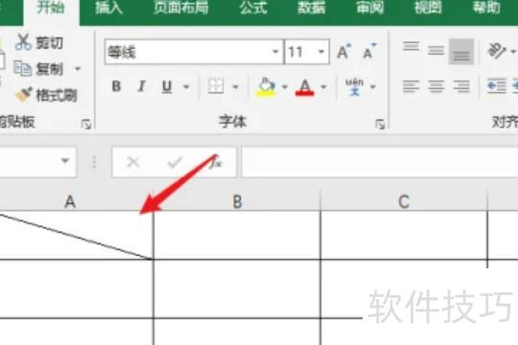This screenshot has height=345, width=518.
Task: Click the phonetic guide (wén) icon
Action: (x=355, y=86)
